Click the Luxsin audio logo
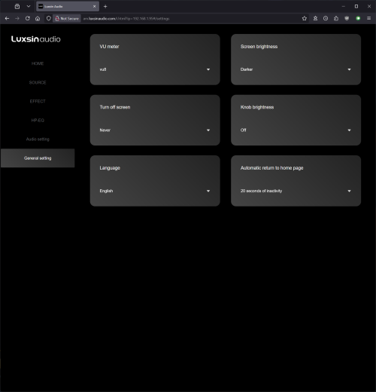 [36, 39]
